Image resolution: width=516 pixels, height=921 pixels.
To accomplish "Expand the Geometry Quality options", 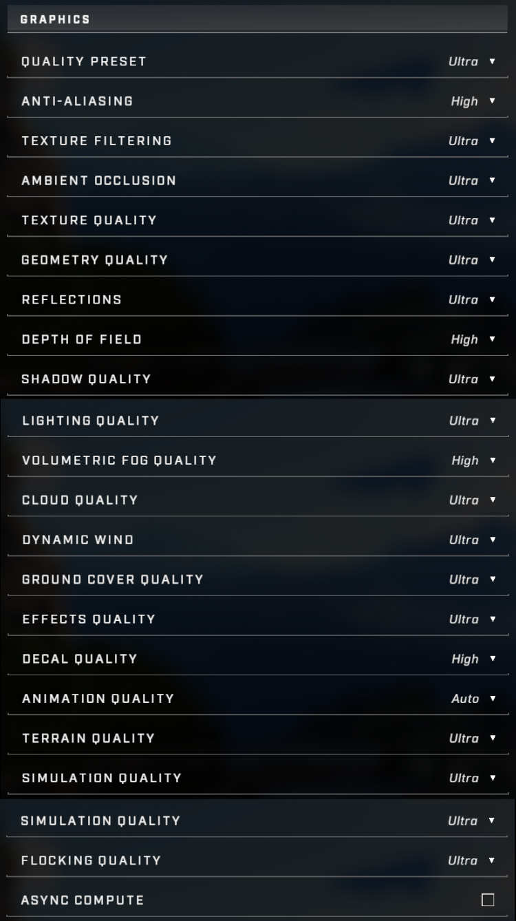I will [492, 260].
